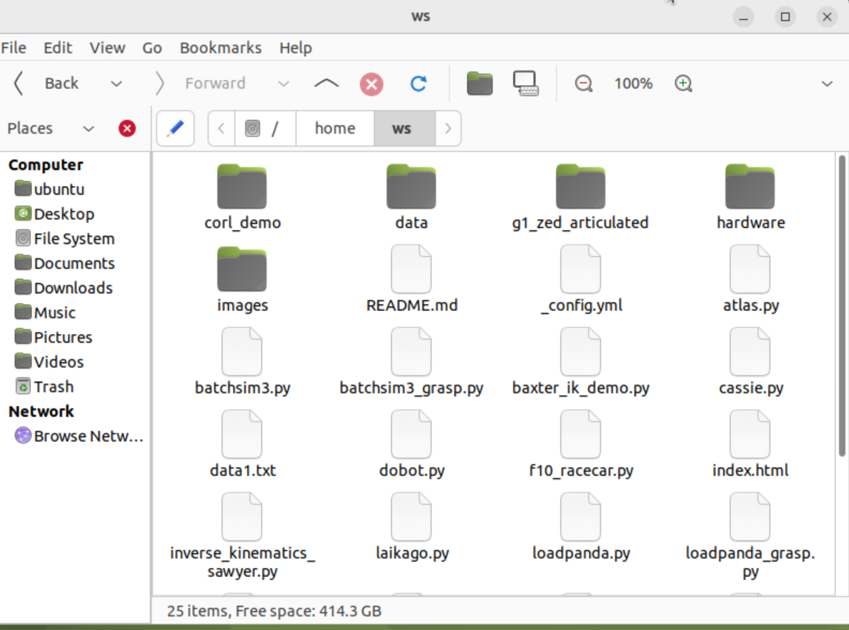Select the dobot.py file icon
Image resolution: width=849 pixels, height=630 pixels.
pyautogui.click(x=412, y=435)
